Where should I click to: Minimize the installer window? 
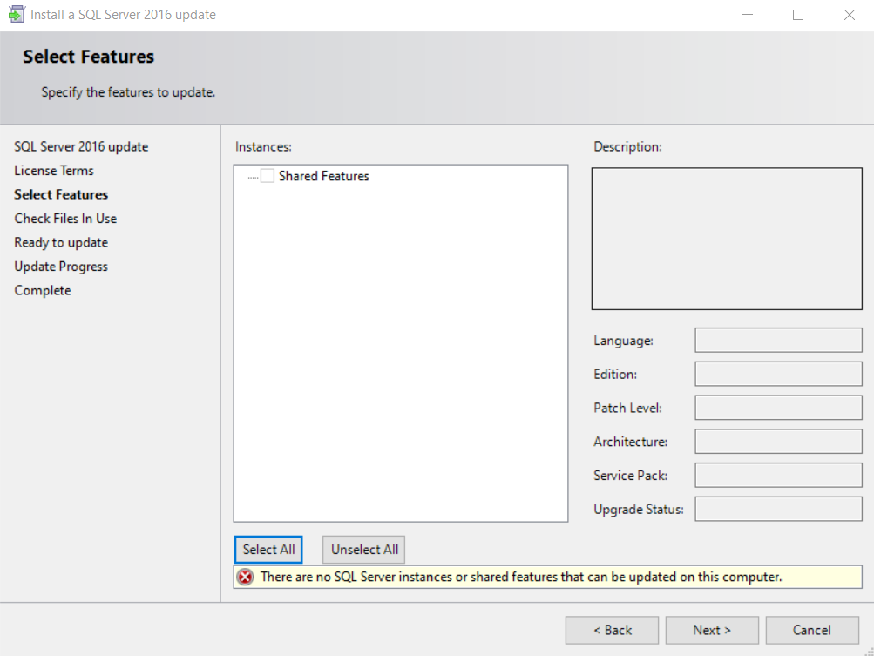(x=748, y=15)
